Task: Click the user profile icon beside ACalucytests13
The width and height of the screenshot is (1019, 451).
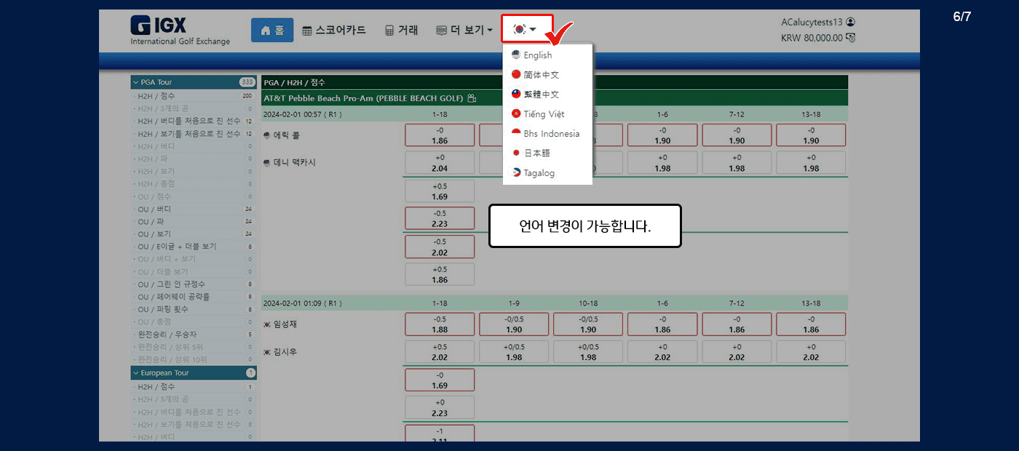Action: [851, 23]
